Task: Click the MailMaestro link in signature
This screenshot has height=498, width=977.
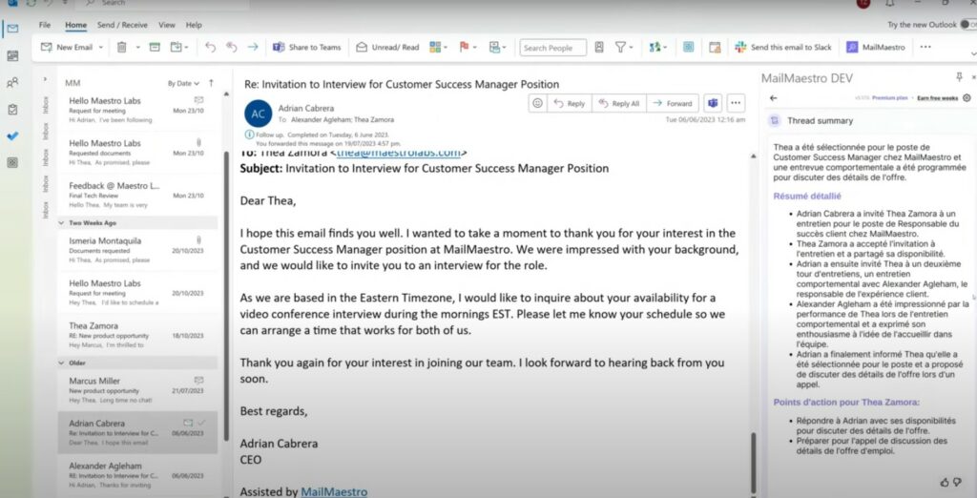Action: click(x=334, y=491)
